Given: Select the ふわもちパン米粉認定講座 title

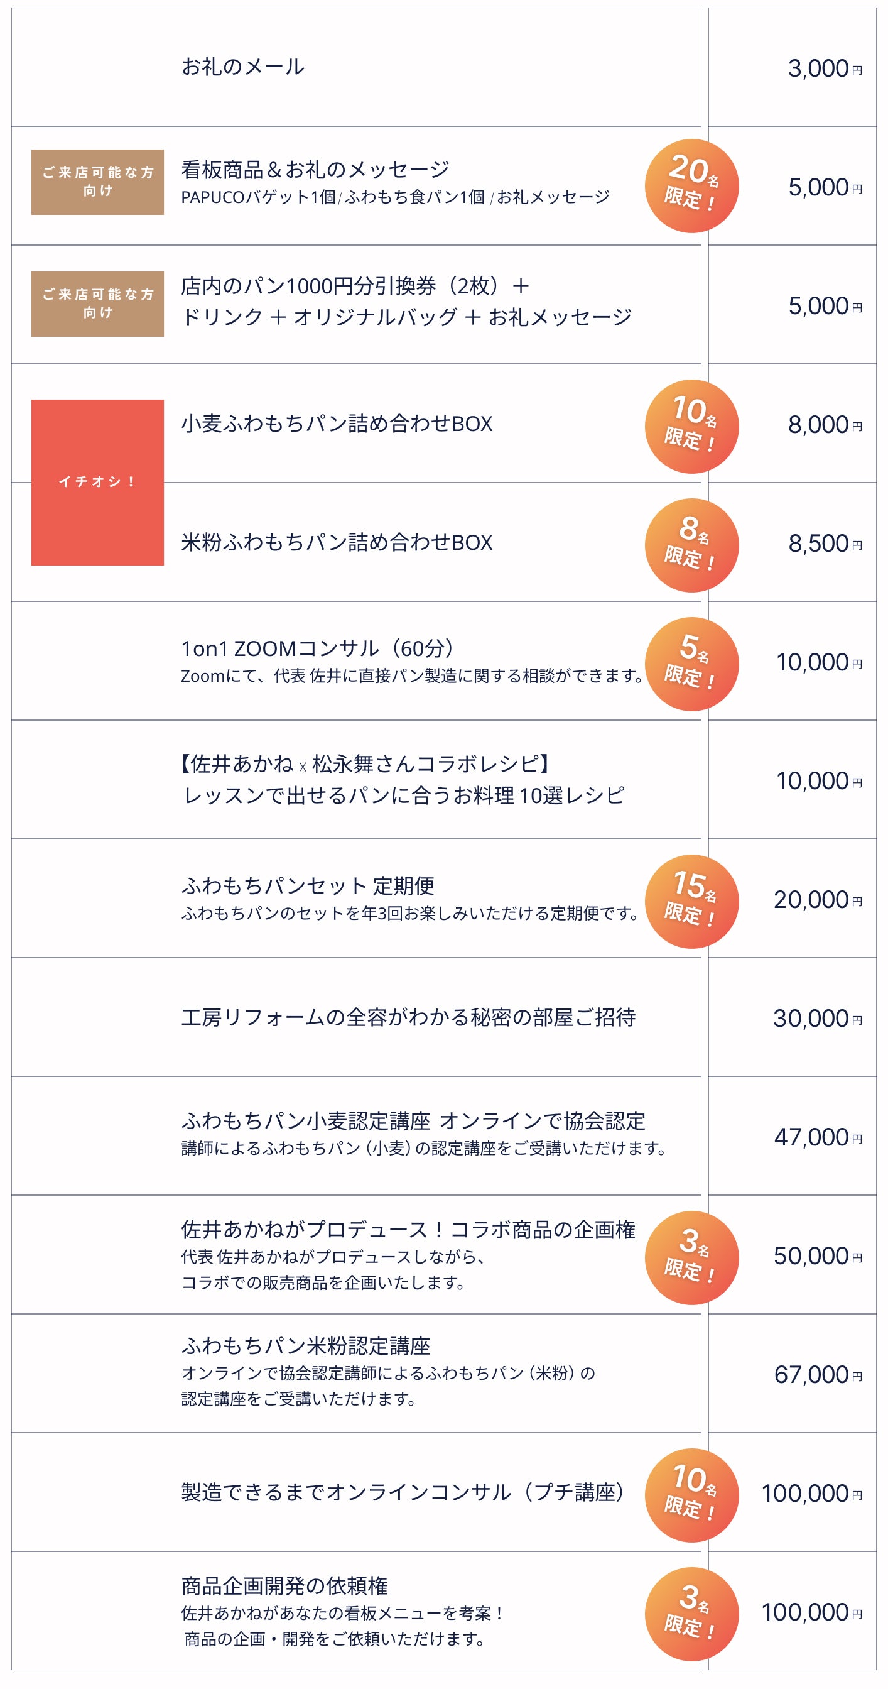Looking at the screenshot, I should (x=306, y=1346).
